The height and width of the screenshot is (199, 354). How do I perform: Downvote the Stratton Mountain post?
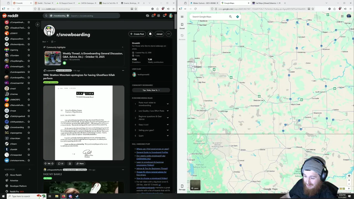pos(52,163)
